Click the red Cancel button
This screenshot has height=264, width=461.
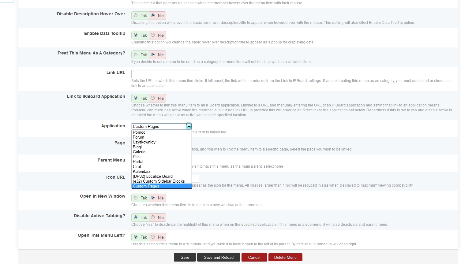tap(254, 257)
